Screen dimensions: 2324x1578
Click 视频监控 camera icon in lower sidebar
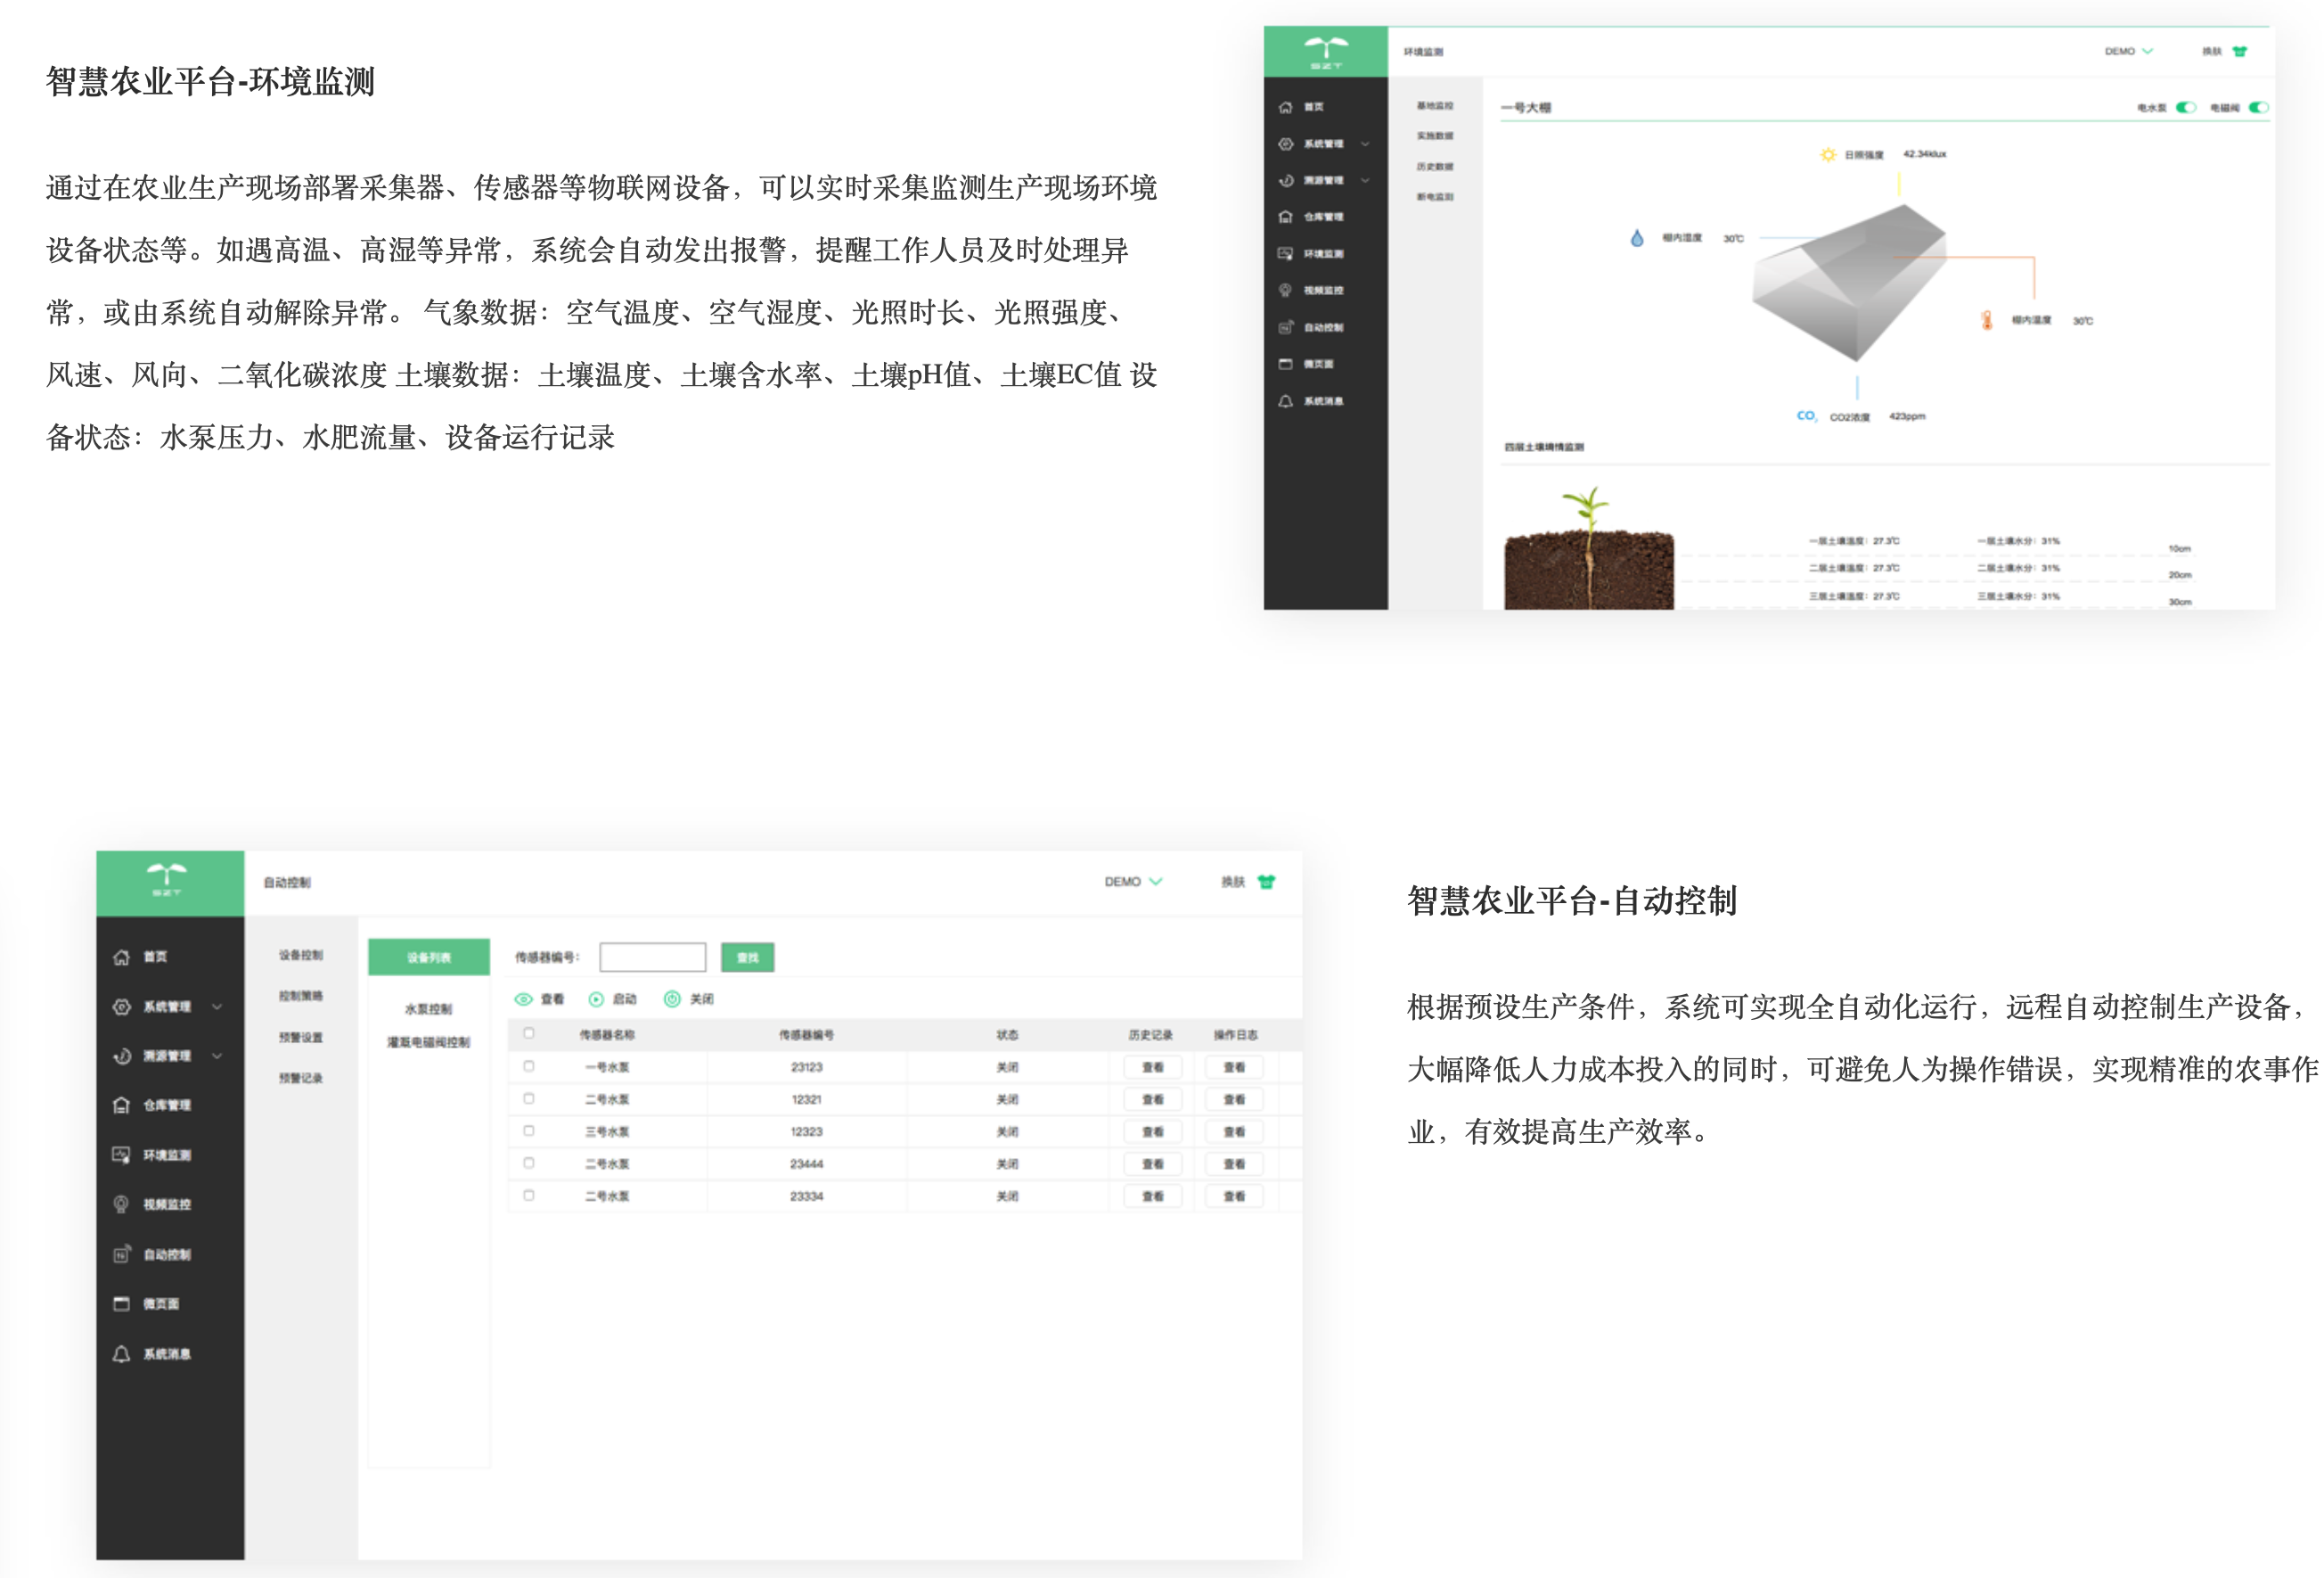point(121,1204)
